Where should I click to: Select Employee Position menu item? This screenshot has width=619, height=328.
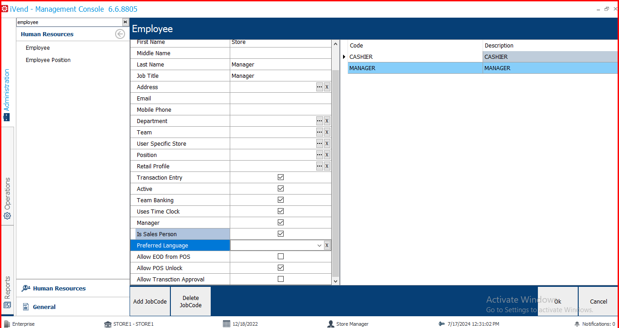point(48,60)
